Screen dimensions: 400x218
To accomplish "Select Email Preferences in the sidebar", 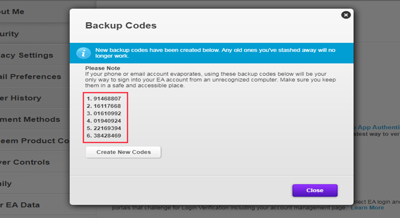I will coord(31,76).
